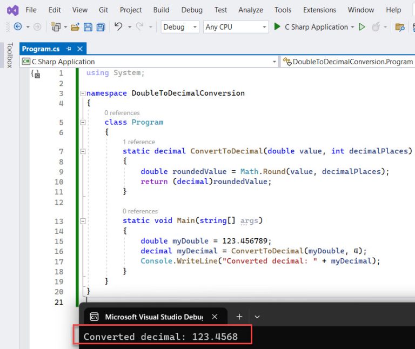This screenshot has height=349, width=415.
Task: Click Console.WriteLine on line 17
Action: (179, 261)
